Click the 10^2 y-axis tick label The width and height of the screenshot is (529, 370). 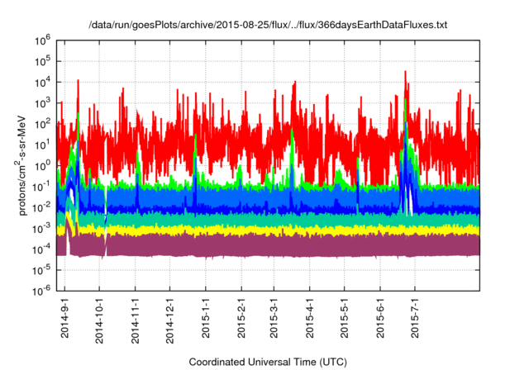(42, 125)
